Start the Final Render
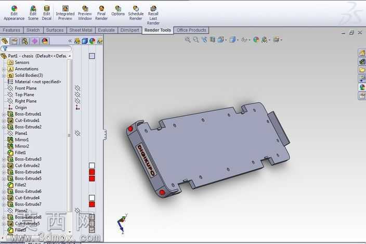This screenshot has width=366, height=244. point(101,13)
